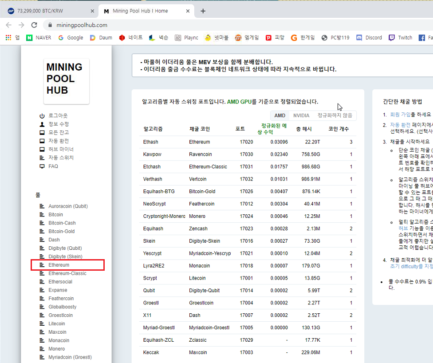Open the 한게임 bookmark
The image size is (433, 363).
tap(303, 38)
